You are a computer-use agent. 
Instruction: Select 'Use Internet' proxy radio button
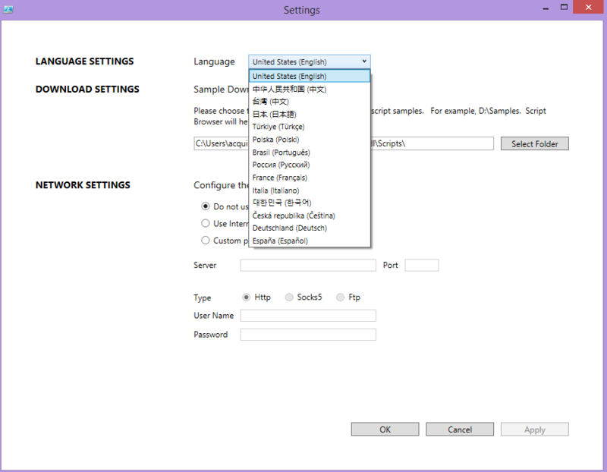click(x=206, y=223)
